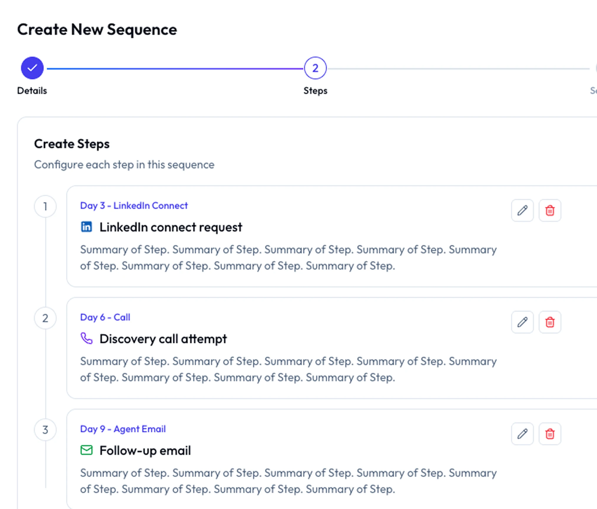Screen dimensions: 597x509
Task: Go back to completed Details step
Action: click(x=32, y=68)
